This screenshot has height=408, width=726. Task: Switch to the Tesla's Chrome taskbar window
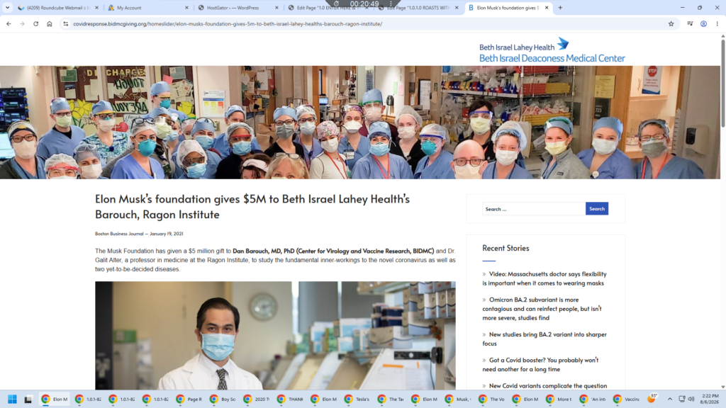[x=357, y=399]
